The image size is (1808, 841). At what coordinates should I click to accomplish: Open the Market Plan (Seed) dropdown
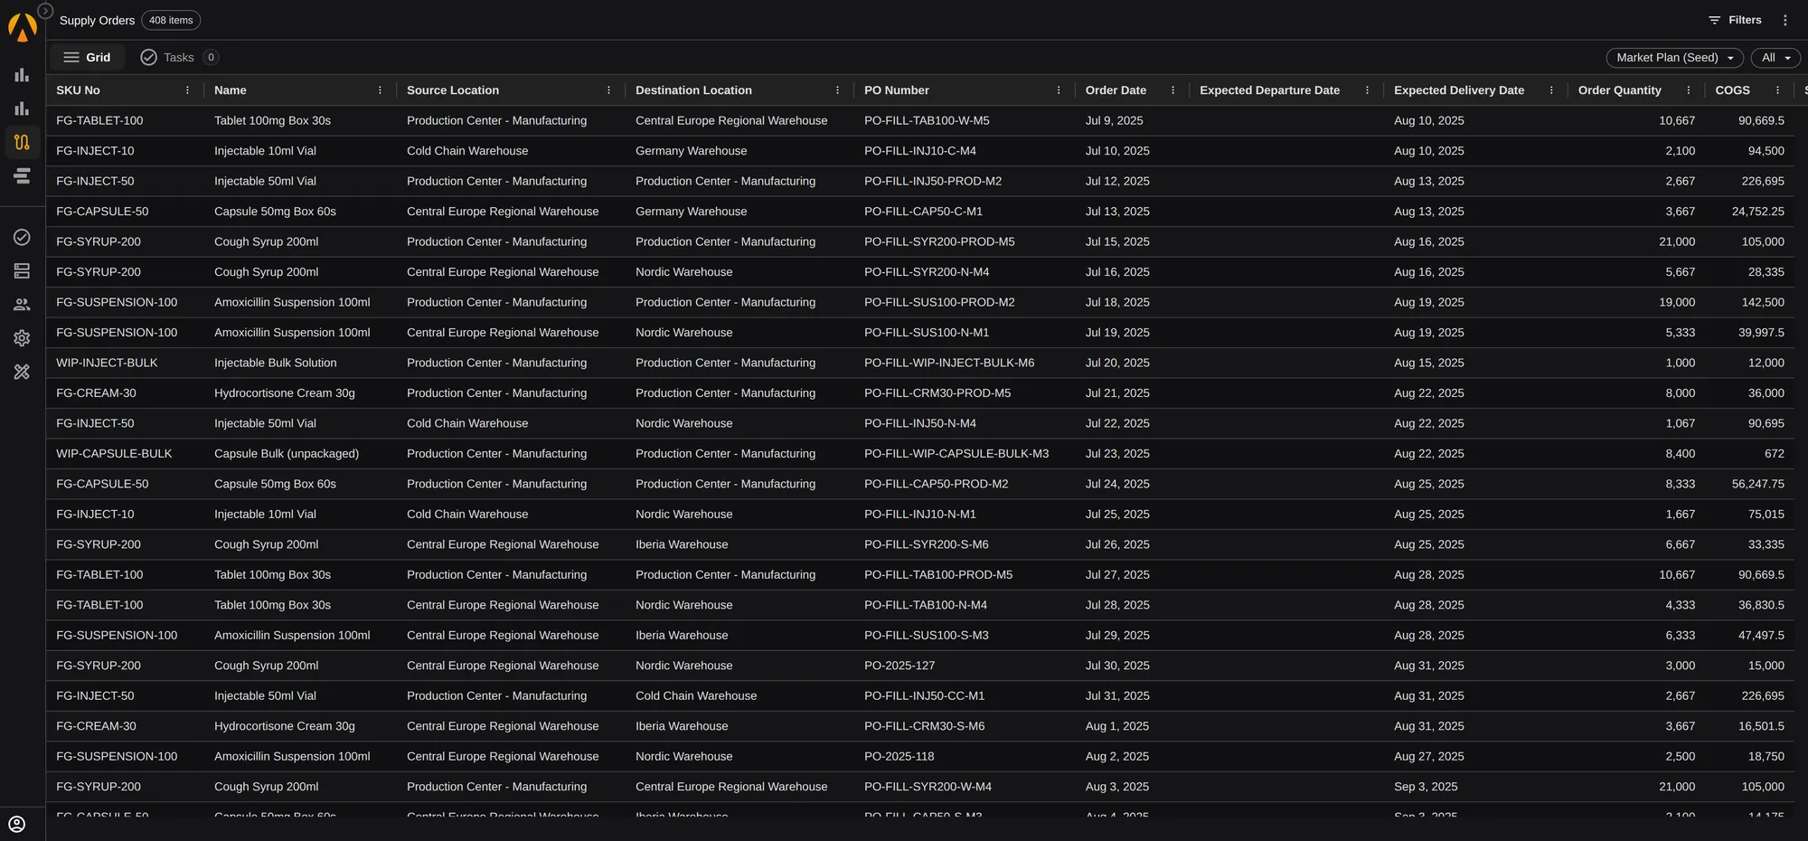pos(1675,57)
